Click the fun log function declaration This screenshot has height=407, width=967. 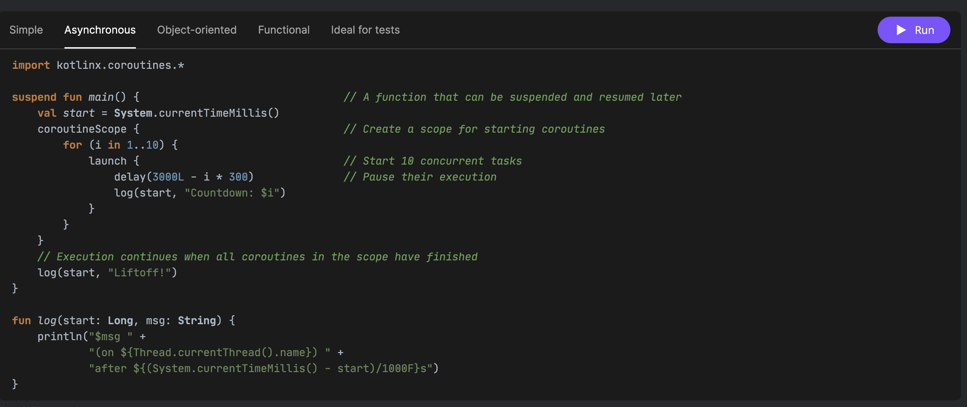(x=47, y=321)
